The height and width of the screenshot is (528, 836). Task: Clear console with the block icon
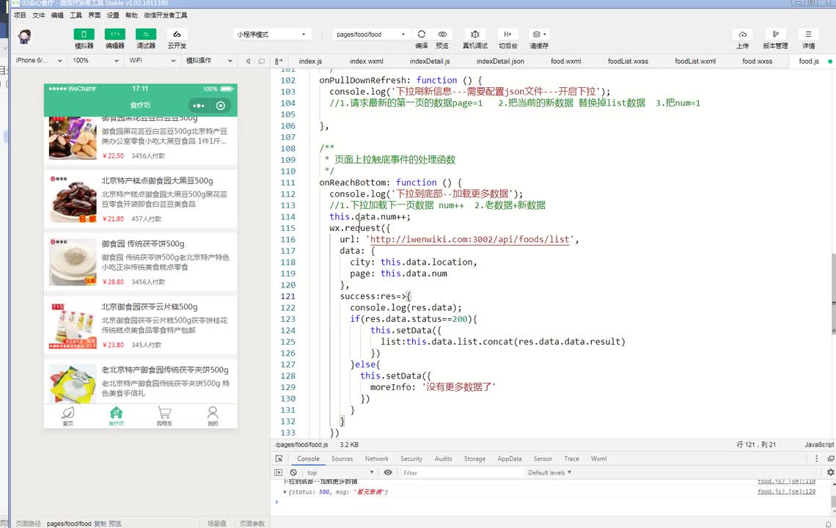coord(293,473)
